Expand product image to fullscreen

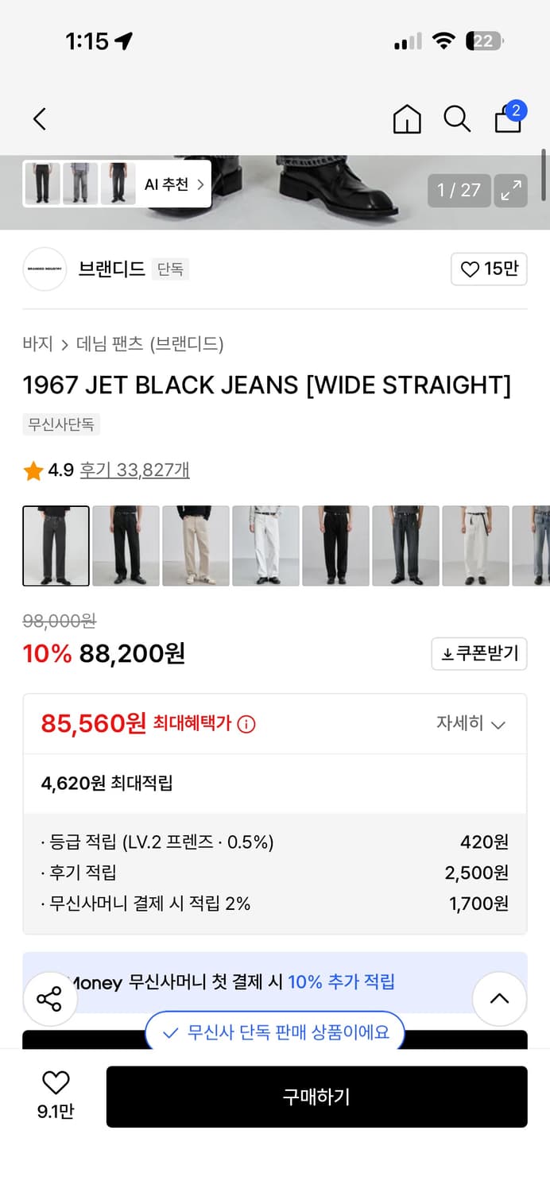coord(511,191)
